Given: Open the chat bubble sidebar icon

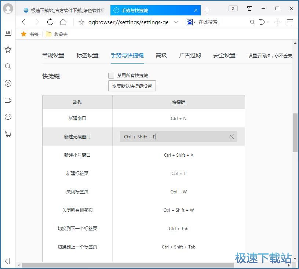Looking at the screenshot, I should pos(8,117).
